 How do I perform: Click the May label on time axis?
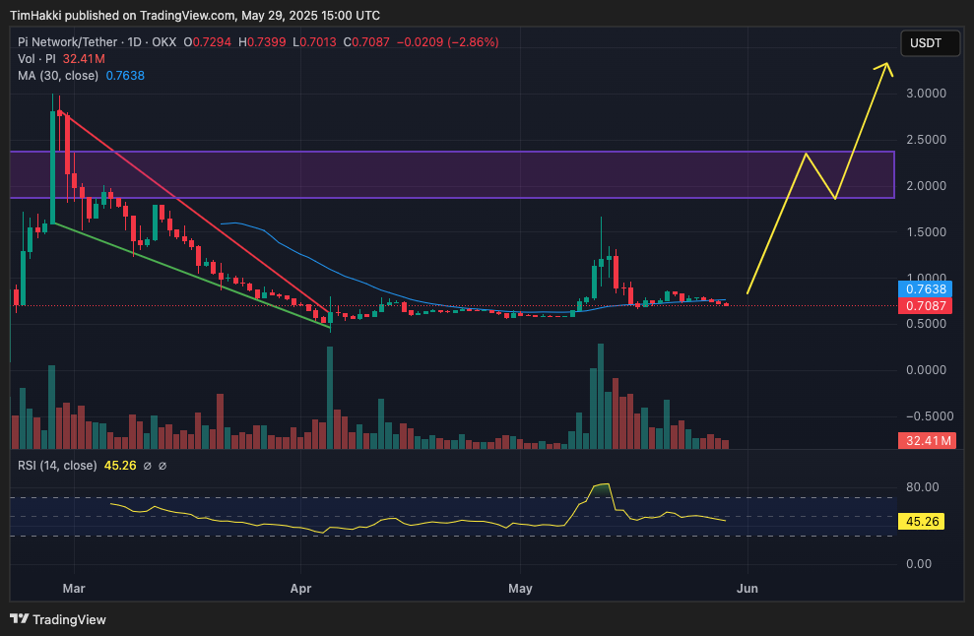tap(520, 589)
